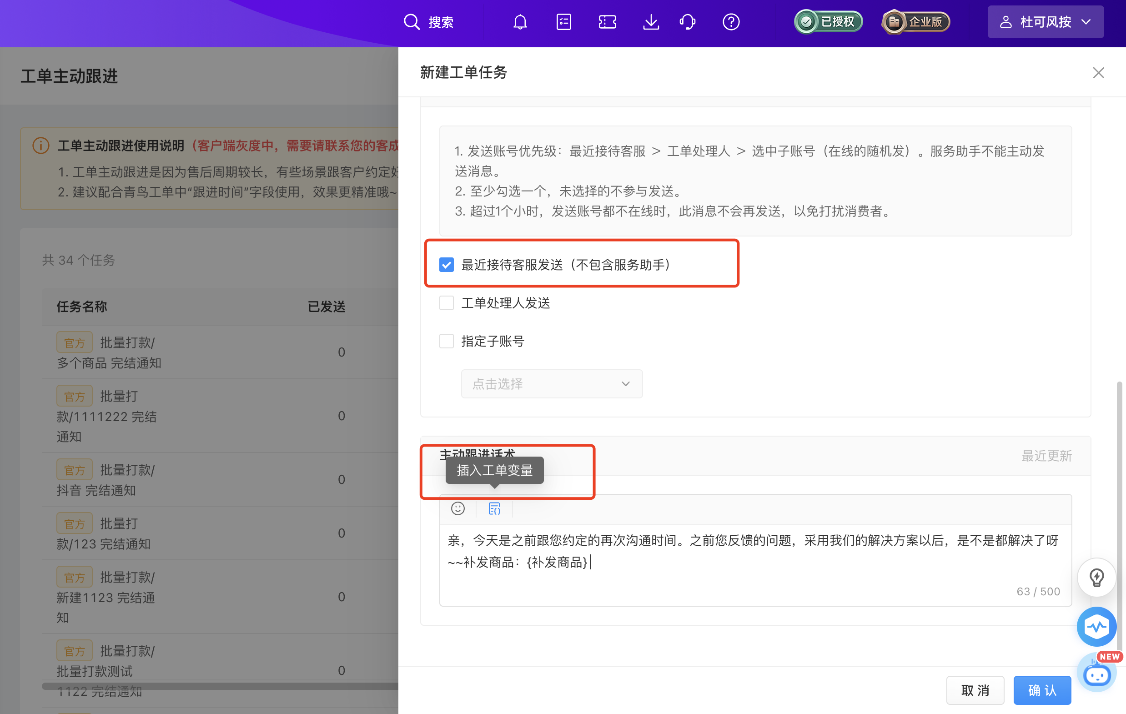This screenshot has height=714, width=1126.
Task: Expand the 杜可风按 user account menu
Action: click(1046, 22)
